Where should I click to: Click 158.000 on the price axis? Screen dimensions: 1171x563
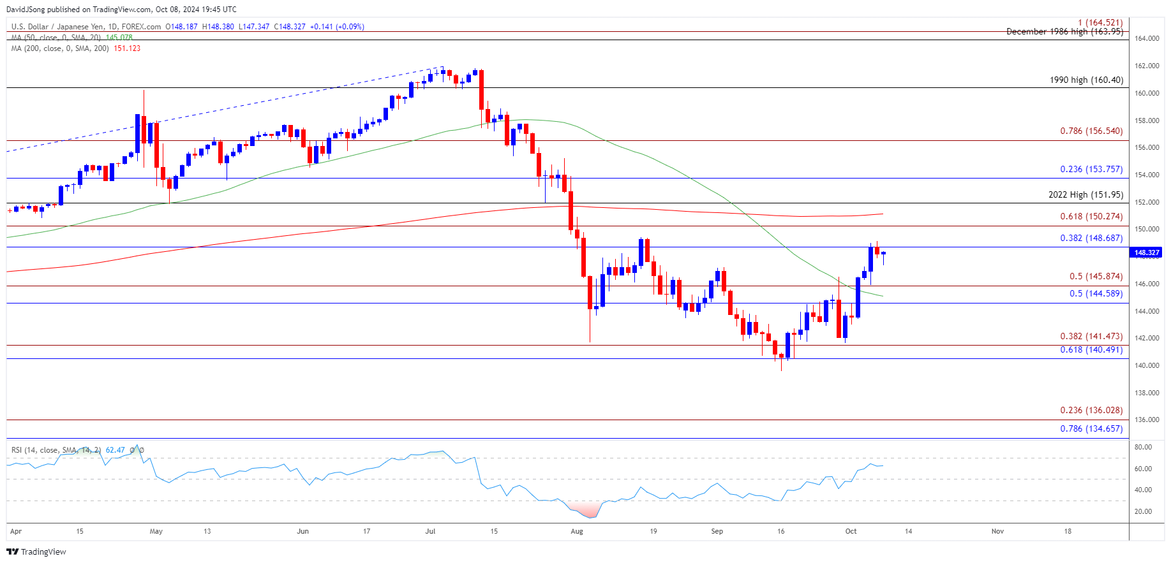(1146, 121)
